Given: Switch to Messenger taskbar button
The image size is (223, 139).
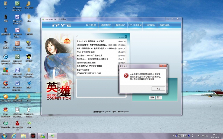Looking at the screenshot, I should coord(43,136).
